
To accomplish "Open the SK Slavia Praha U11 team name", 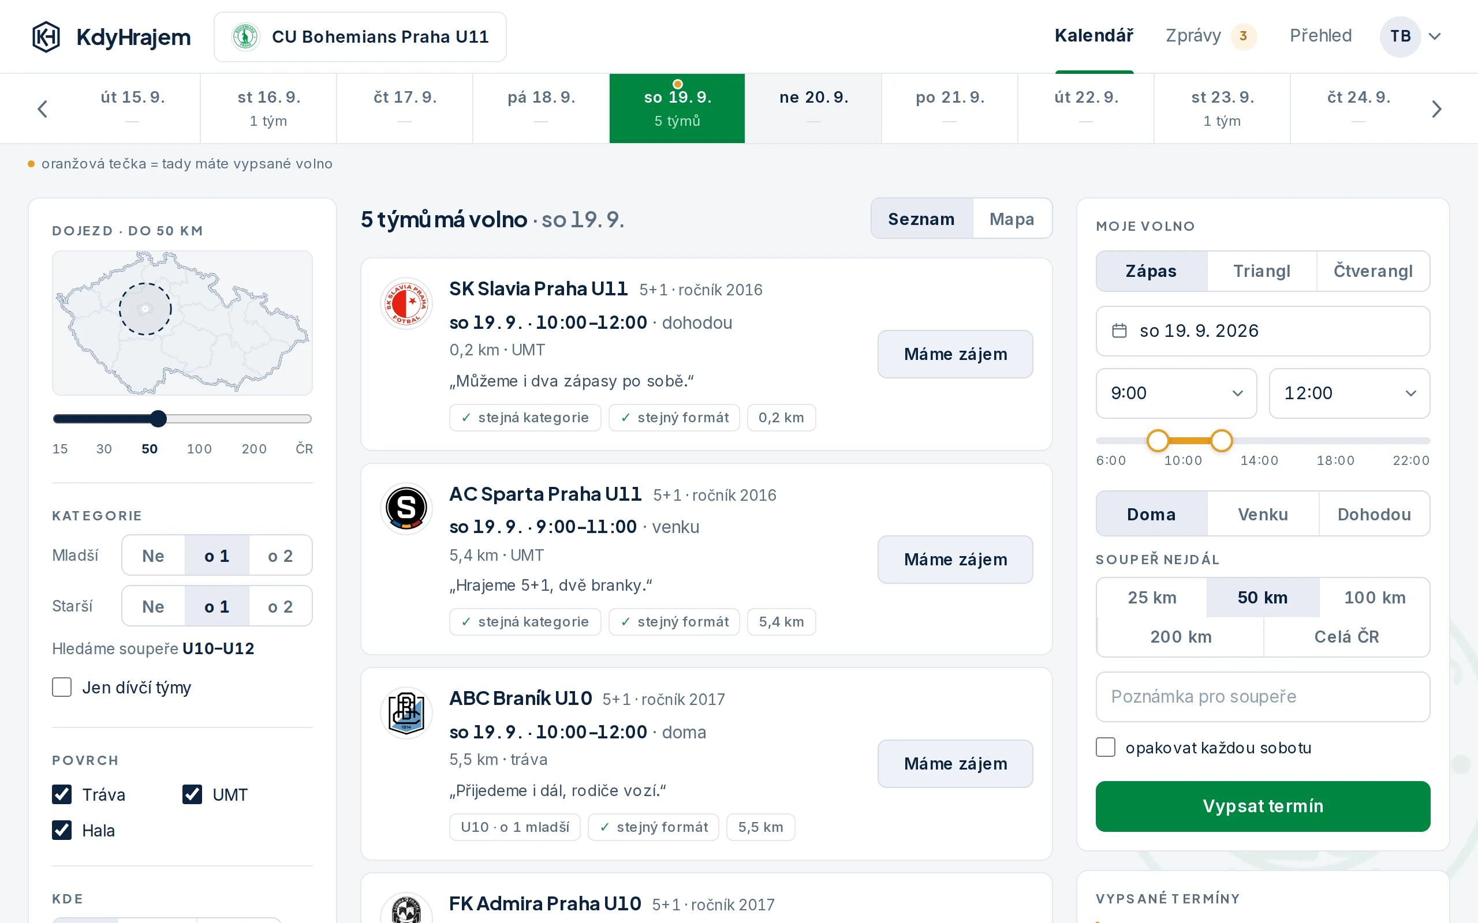I will tap(538, 289).
